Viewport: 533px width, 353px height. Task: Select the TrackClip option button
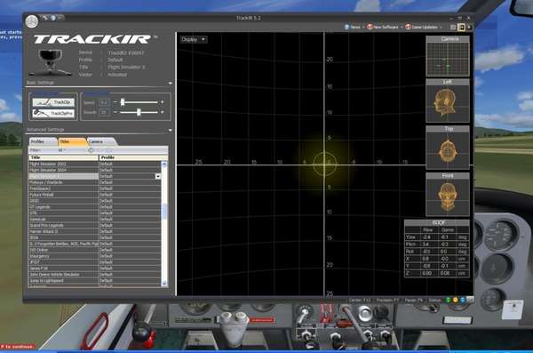click(x=53, y=102)
